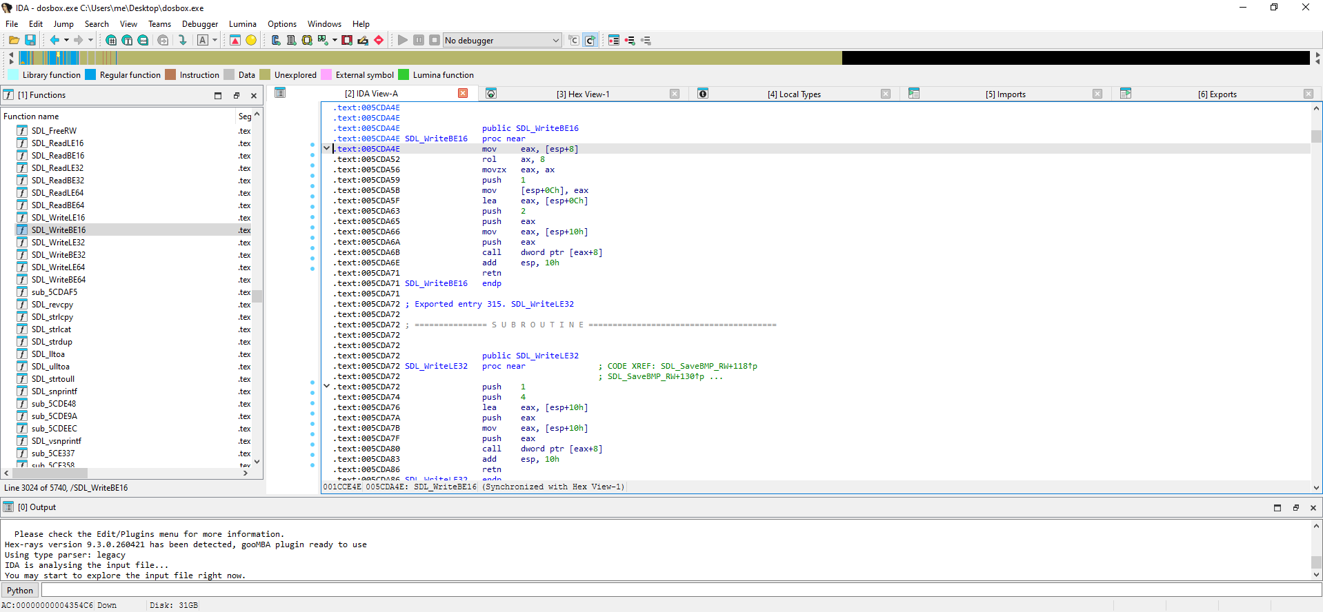Open the File menu
This screenshot has width=1323, height=612.
point(12,23)
